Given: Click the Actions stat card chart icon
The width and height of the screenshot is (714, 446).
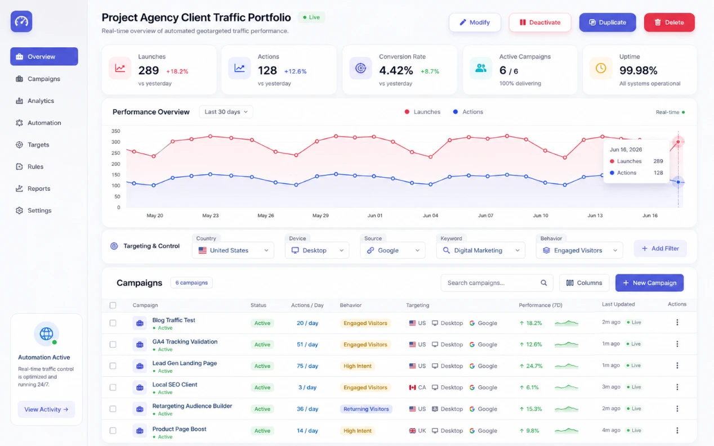Looking at the screenshot, I should pyautogui.click(x=239, y=68).
